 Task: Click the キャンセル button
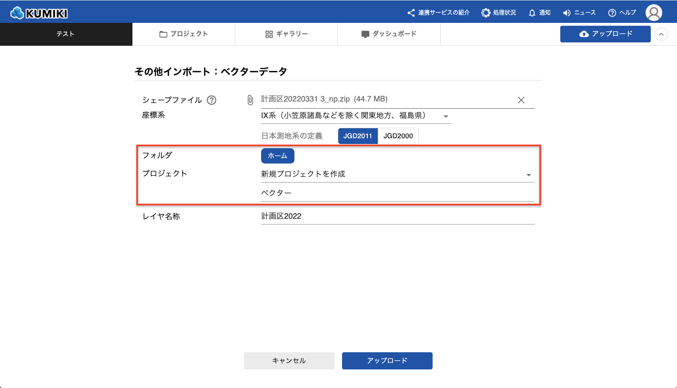click(x=289, y=361)
